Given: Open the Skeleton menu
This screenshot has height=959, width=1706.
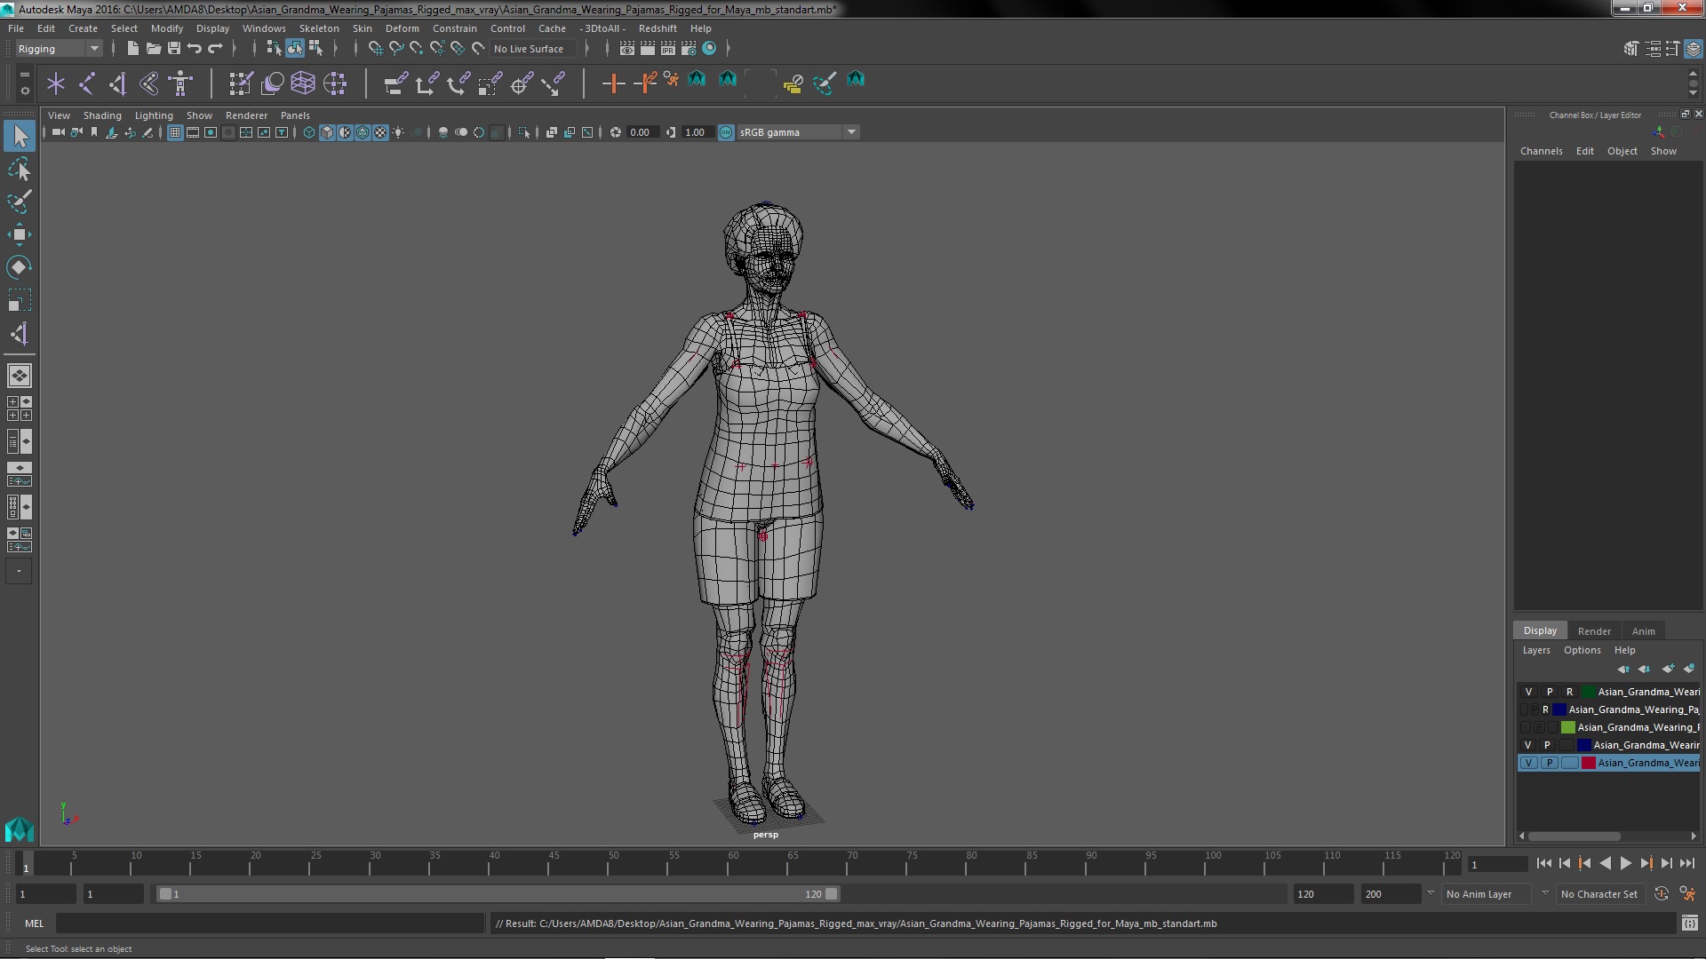Looking at the screenshot, I should 318,28.
